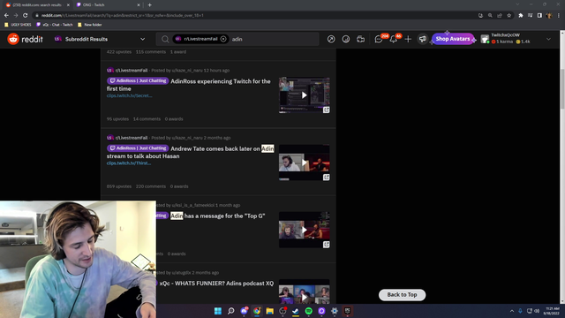Open 'Adin has a message for the Top G' post
The width and height of the screenshot is (565, 318).
(x=218, y=216)
